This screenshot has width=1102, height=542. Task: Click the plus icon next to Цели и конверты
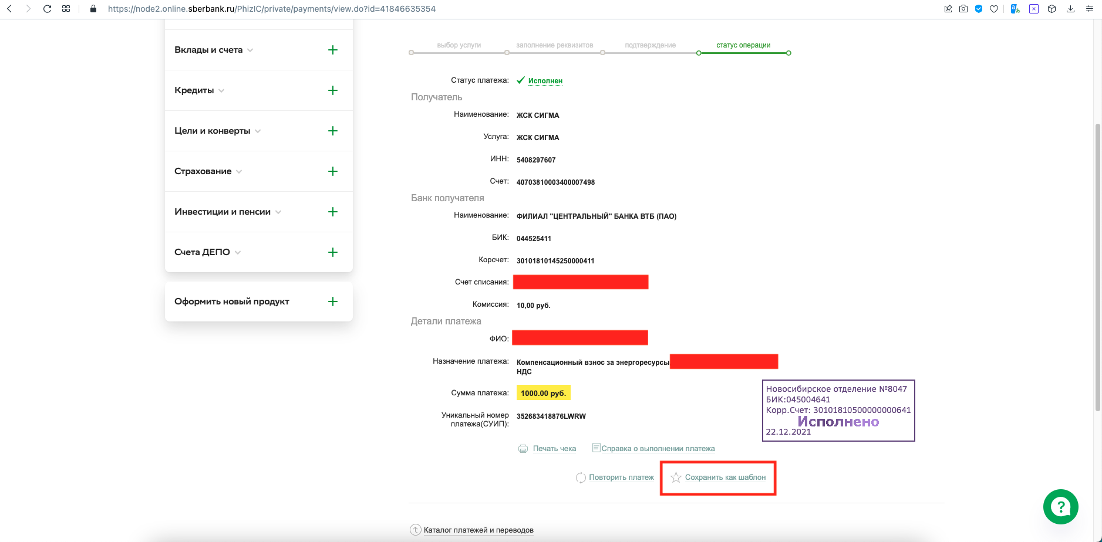pos(333,131)
